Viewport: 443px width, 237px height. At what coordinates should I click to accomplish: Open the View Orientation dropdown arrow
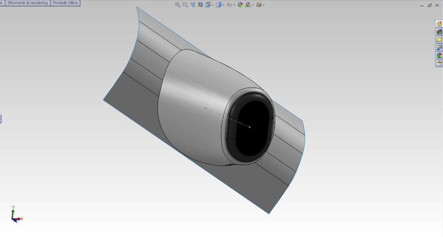pyautogui.click(x=212, y=5)
